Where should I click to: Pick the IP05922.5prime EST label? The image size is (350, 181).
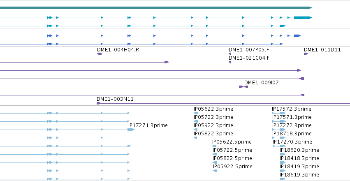pyautogui.click(x=233, y=167)
